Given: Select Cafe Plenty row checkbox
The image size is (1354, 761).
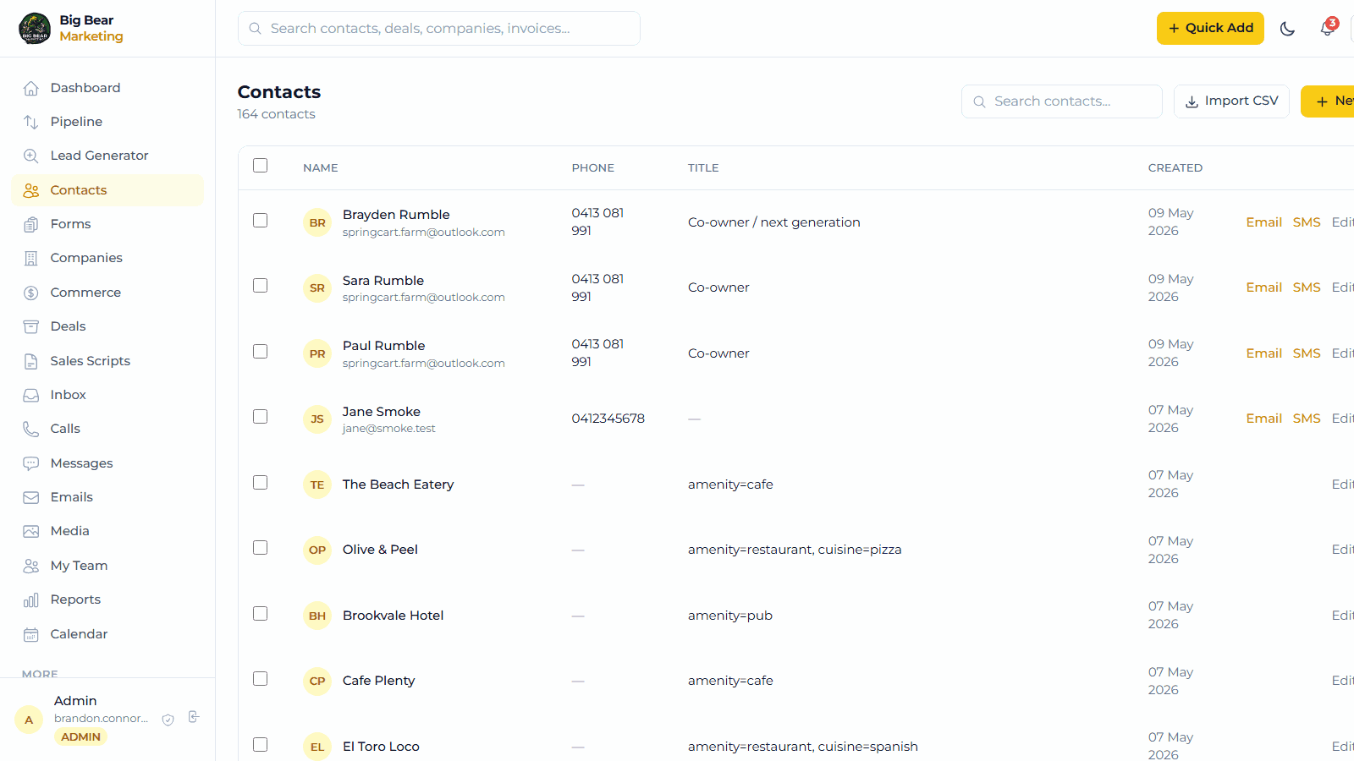Looking at the screenshot, I should tap(261, 679).
